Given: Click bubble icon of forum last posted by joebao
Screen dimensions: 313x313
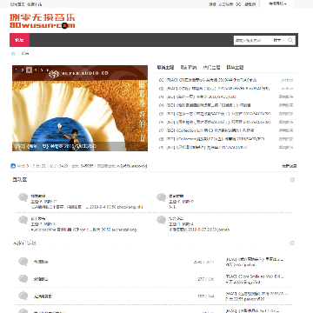Looking at the screenshot, I should click(x=162, y=220).
